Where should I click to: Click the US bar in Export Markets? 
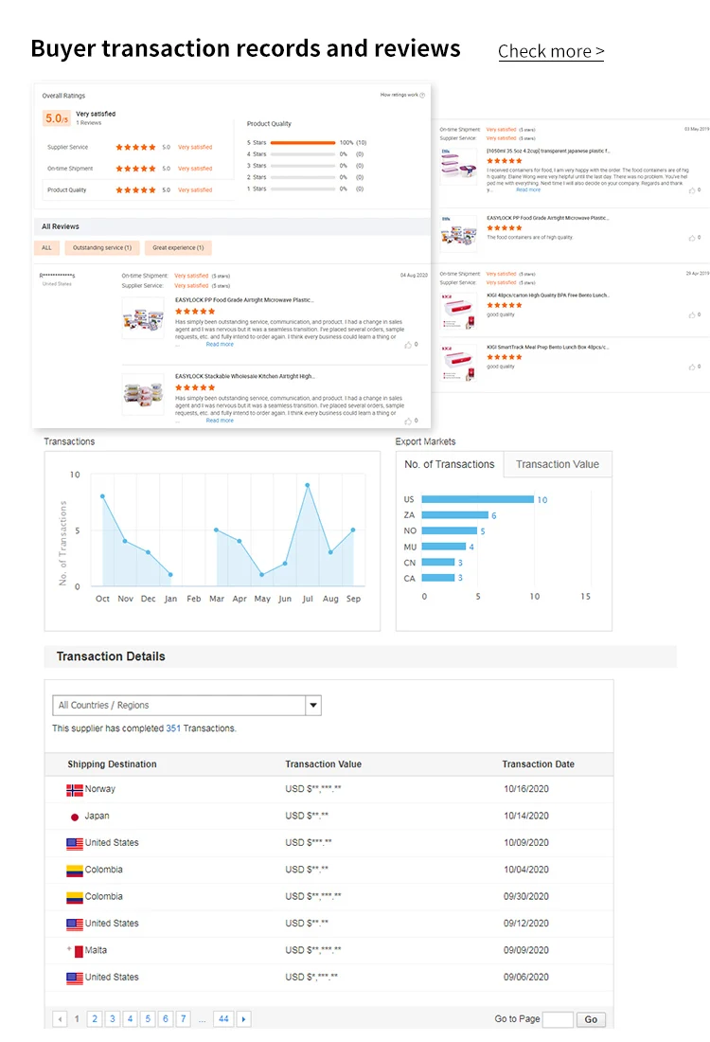[x=477, y=499]
